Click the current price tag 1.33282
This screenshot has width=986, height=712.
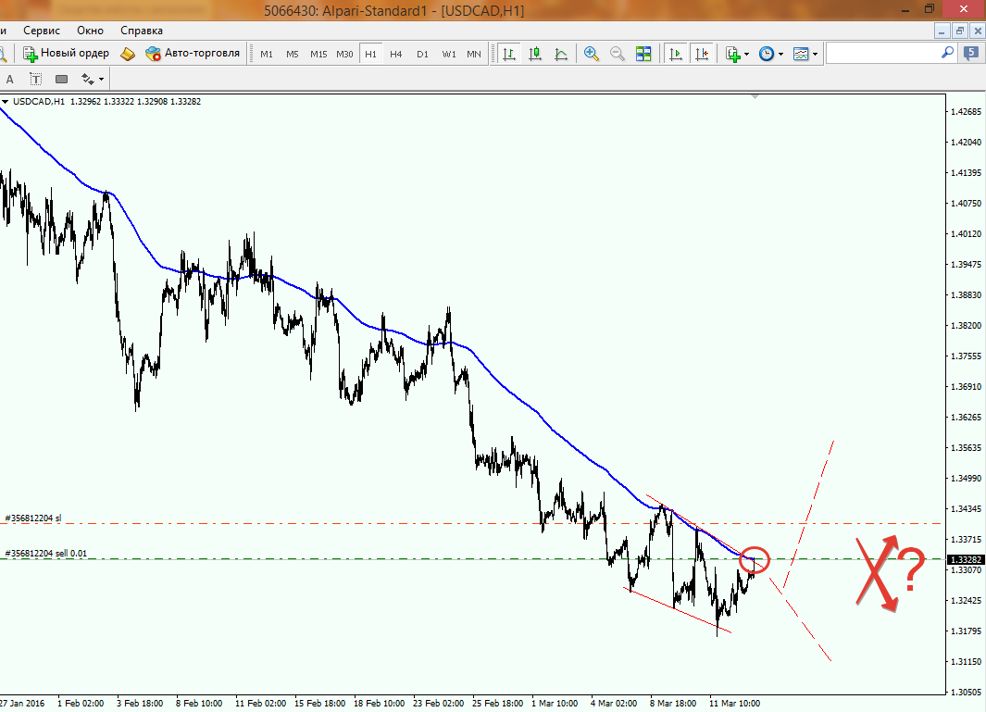[x=966, y=559]
